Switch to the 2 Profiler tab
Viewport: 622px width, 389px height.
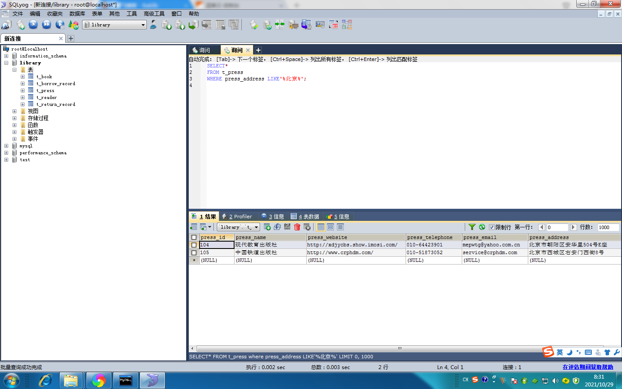pos(237,217)
